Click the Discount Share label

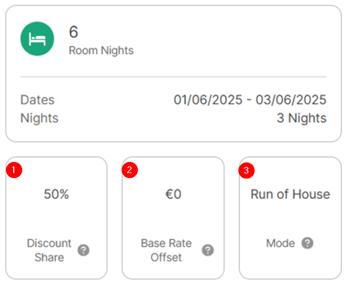pos(49,250)
